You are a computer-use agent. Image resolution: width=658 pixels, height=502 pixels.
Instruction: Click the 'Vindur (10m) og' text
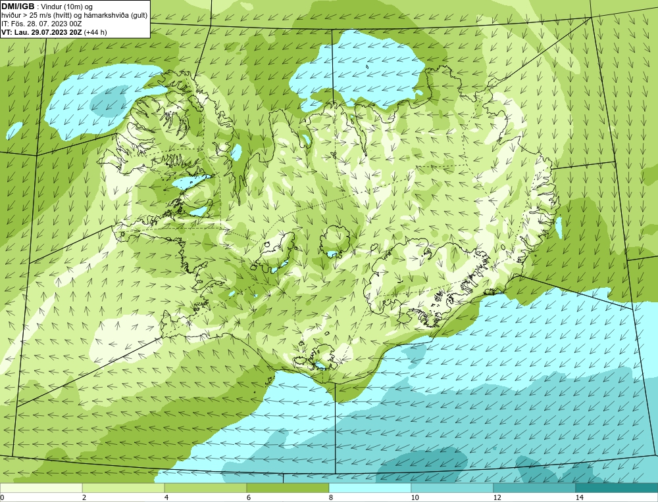pos(67,7)
